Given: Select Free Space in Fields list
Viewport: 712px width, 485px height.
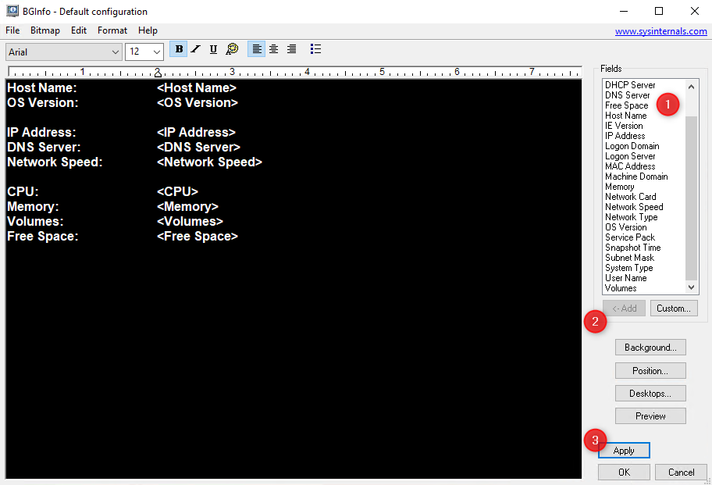Looking at the screenshot, I should 626,105.
